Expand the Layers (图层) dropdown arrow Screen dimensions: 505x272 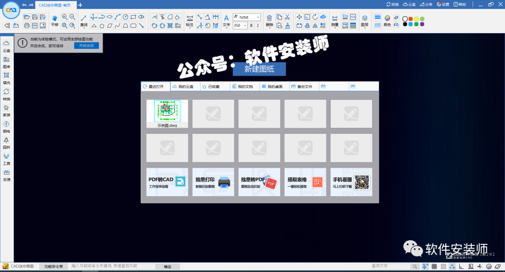(x=365, y=28)
